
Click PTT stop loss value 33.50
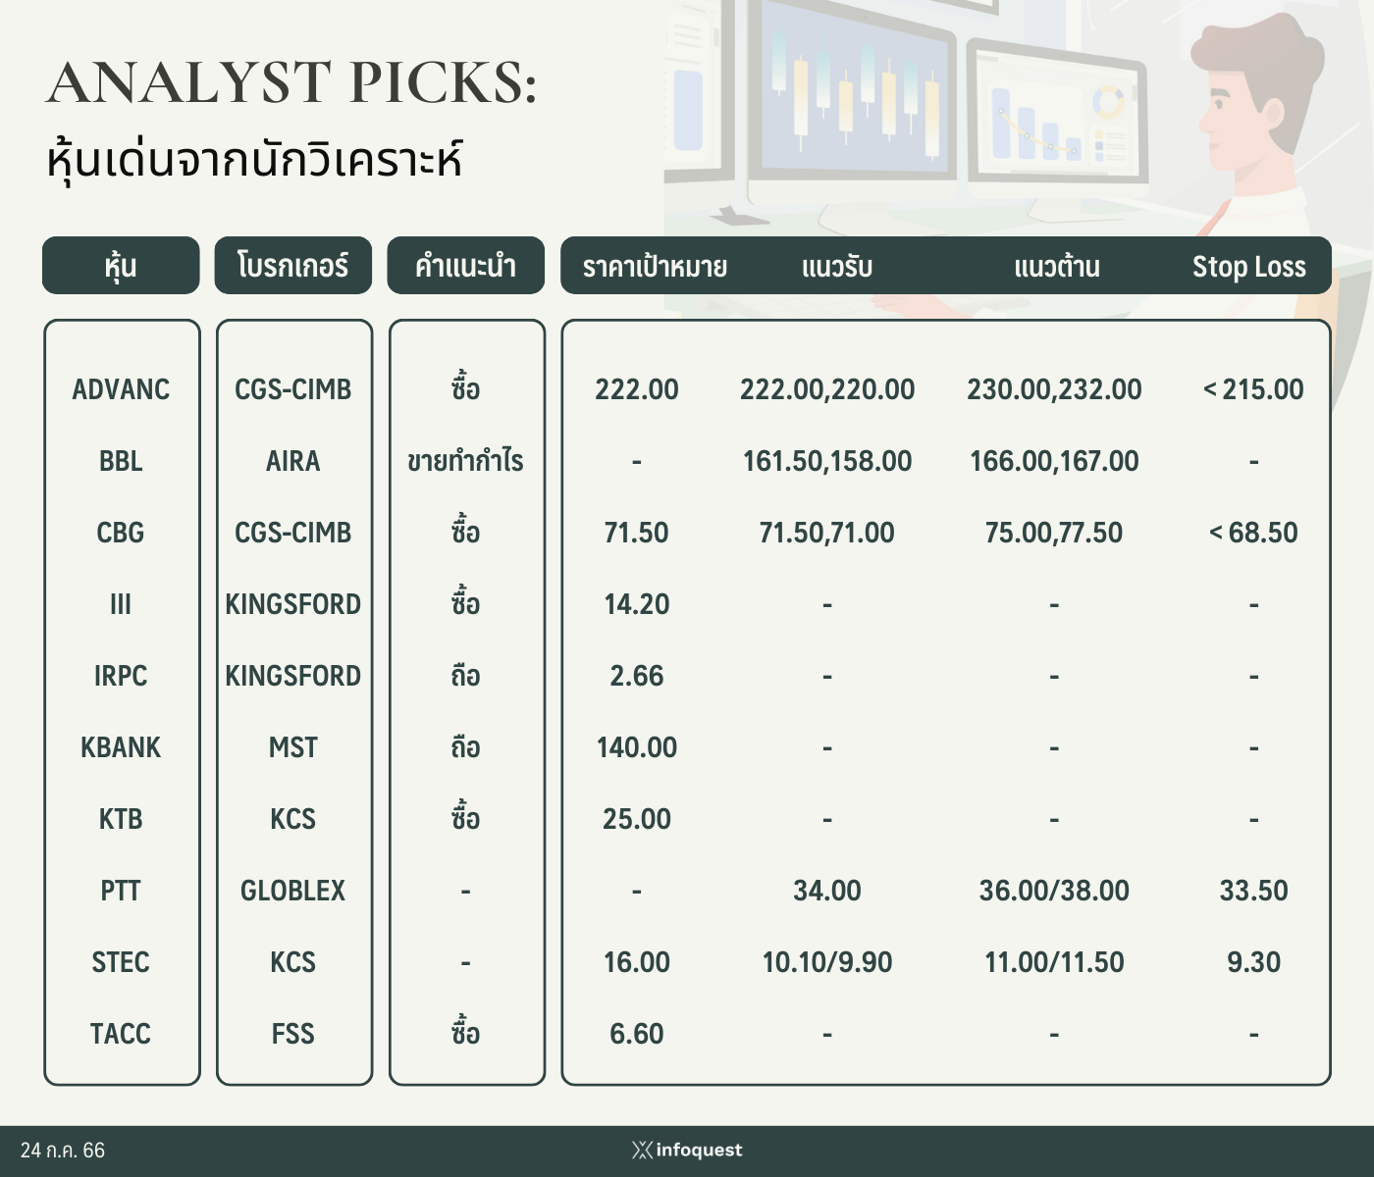click(1253, 891)
